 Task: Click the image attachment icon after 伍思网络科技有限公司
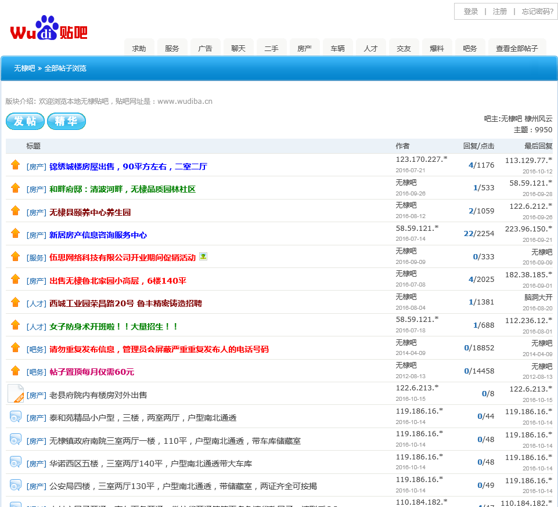click(203, 256)
